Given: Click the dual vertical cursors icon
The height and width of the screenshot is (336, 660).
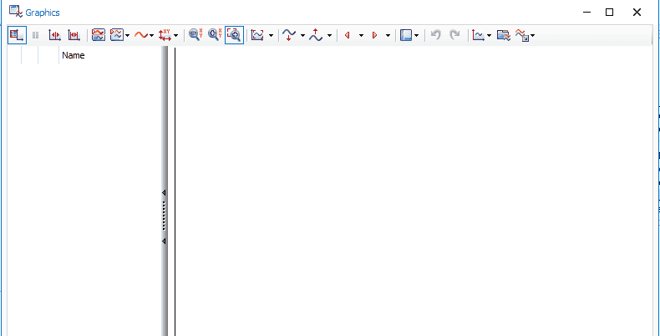Looking at the screenshot, I should click(x=74, y=35).
